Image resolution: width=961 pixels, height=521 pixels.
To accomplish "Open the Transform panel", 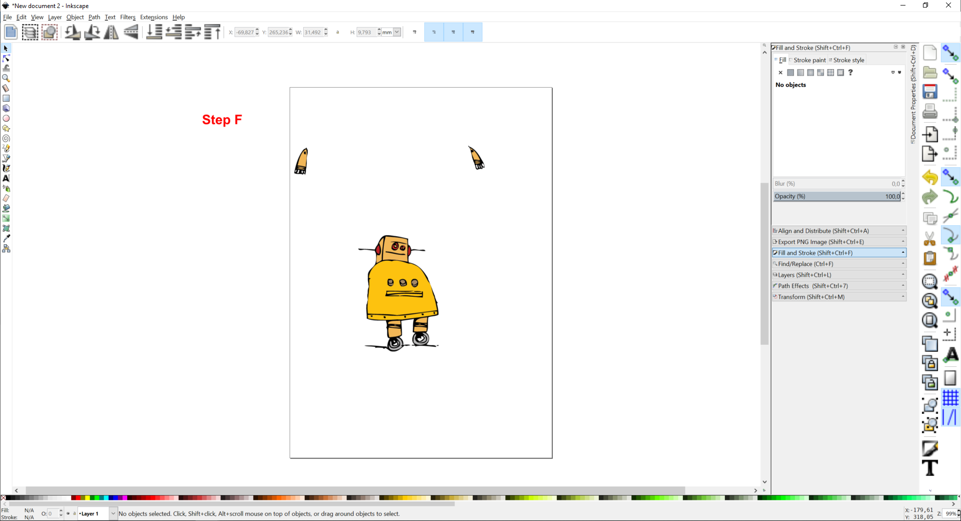I will pos(839,297).
